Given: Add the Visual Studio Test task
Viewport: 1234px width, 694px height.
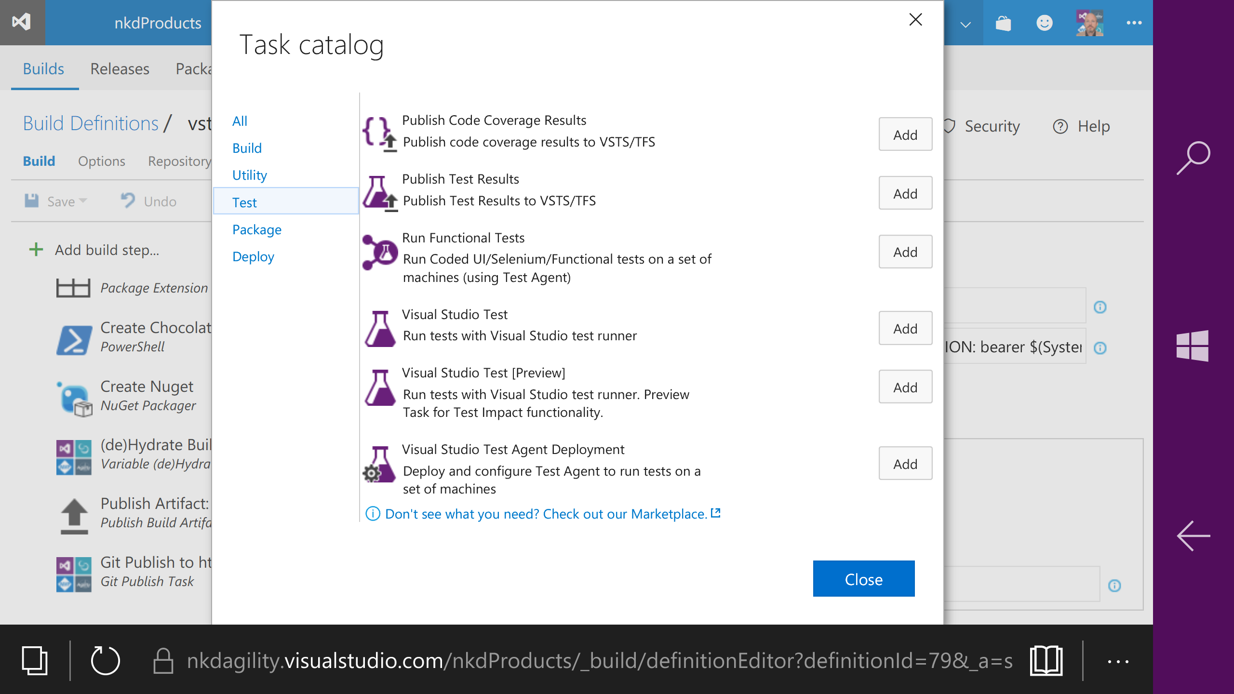Looking at the screenshot, I should coord(905,328).
